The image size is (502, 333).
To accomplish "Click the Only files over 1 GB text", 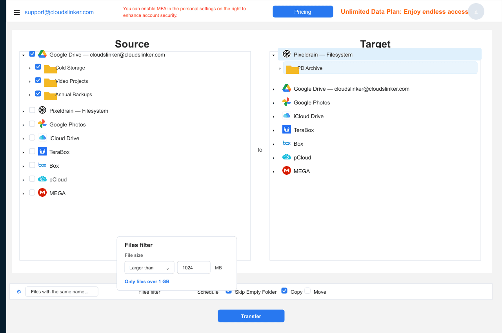I will point(147,282).
